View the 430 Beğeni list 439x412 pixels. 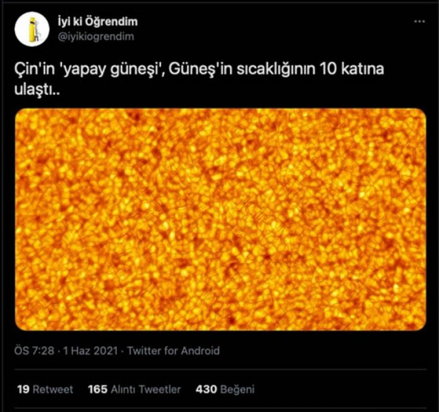coord(225,389)
